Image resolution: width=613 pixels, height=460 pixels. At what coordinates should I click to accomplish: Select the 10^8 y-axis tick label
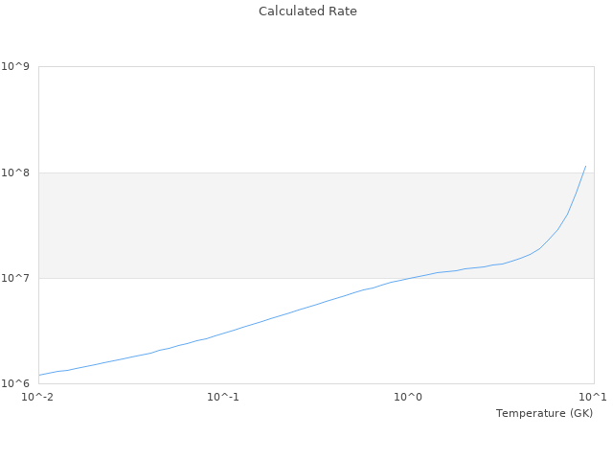16,172
